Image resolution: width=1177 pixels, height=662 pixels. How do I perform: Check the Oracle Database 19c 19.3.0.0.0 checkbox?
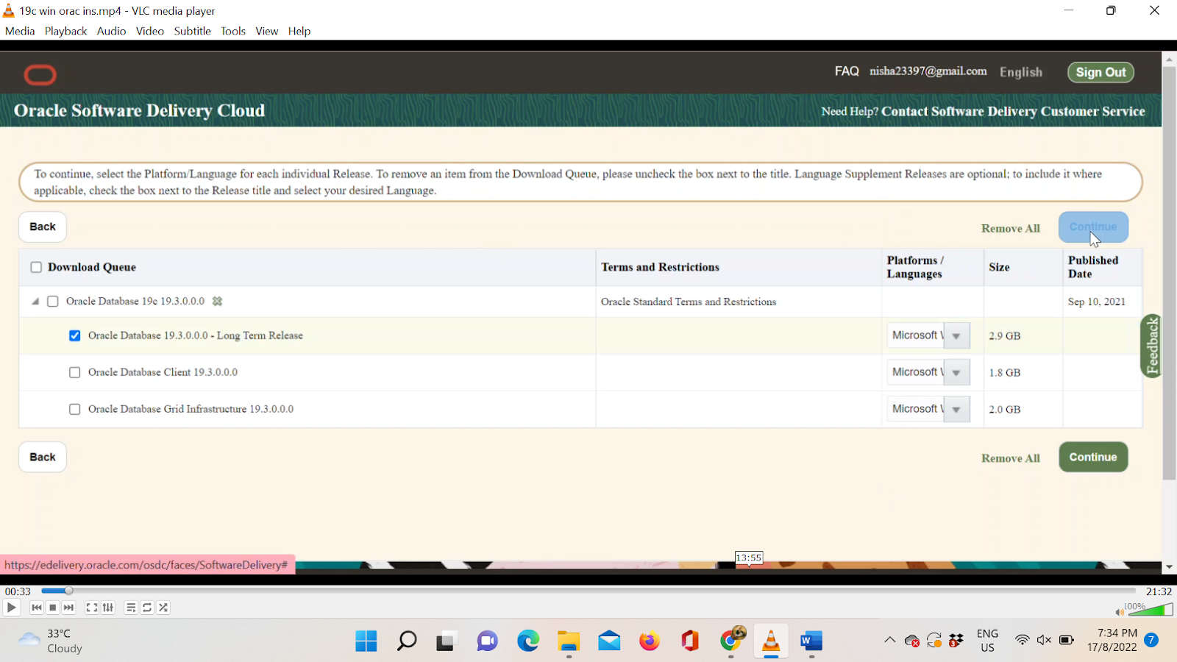pos(53,301)
